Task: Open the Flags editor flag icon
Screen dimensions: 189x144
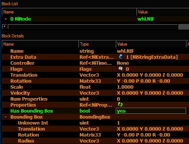Action: click(120, 69)
